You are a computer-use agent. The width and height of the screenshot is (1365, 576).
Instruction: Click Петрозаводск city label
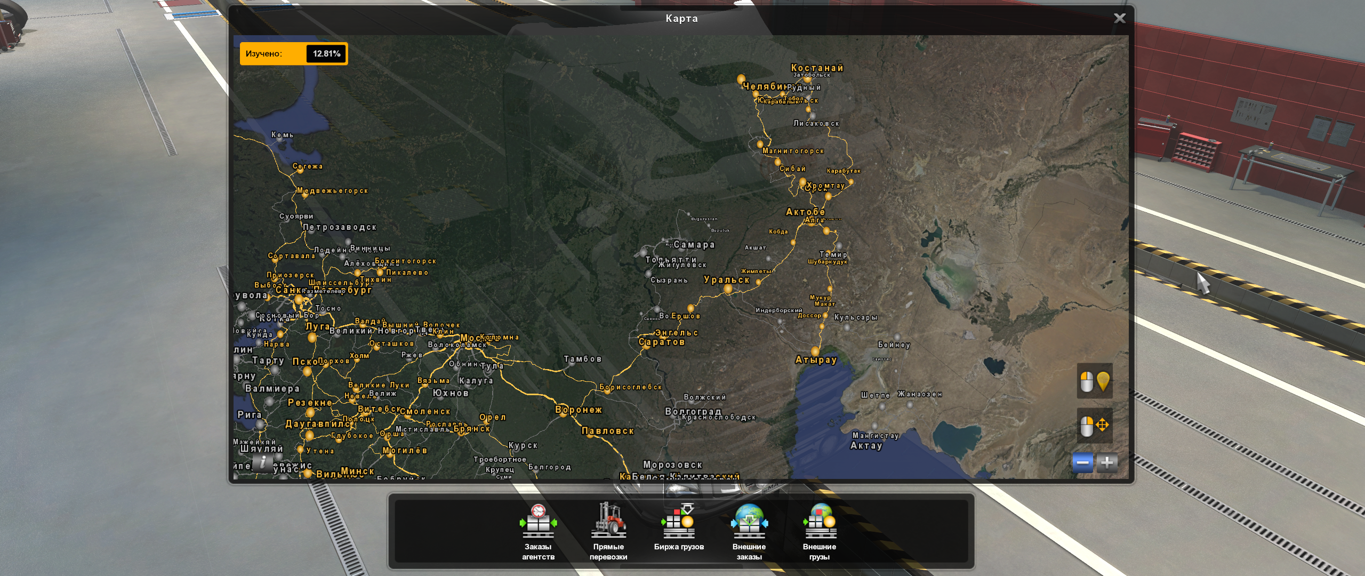[340, 227]
